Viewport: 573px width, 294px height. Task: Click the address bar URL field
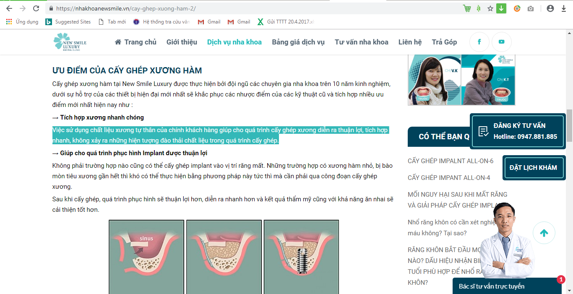pyautogui.click(x=252, y=8)
